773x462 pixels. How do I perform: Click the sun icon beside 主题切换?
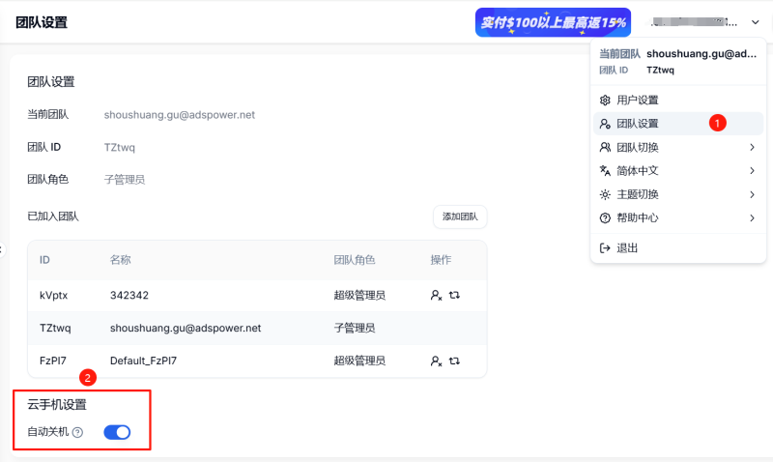point(605,194)
